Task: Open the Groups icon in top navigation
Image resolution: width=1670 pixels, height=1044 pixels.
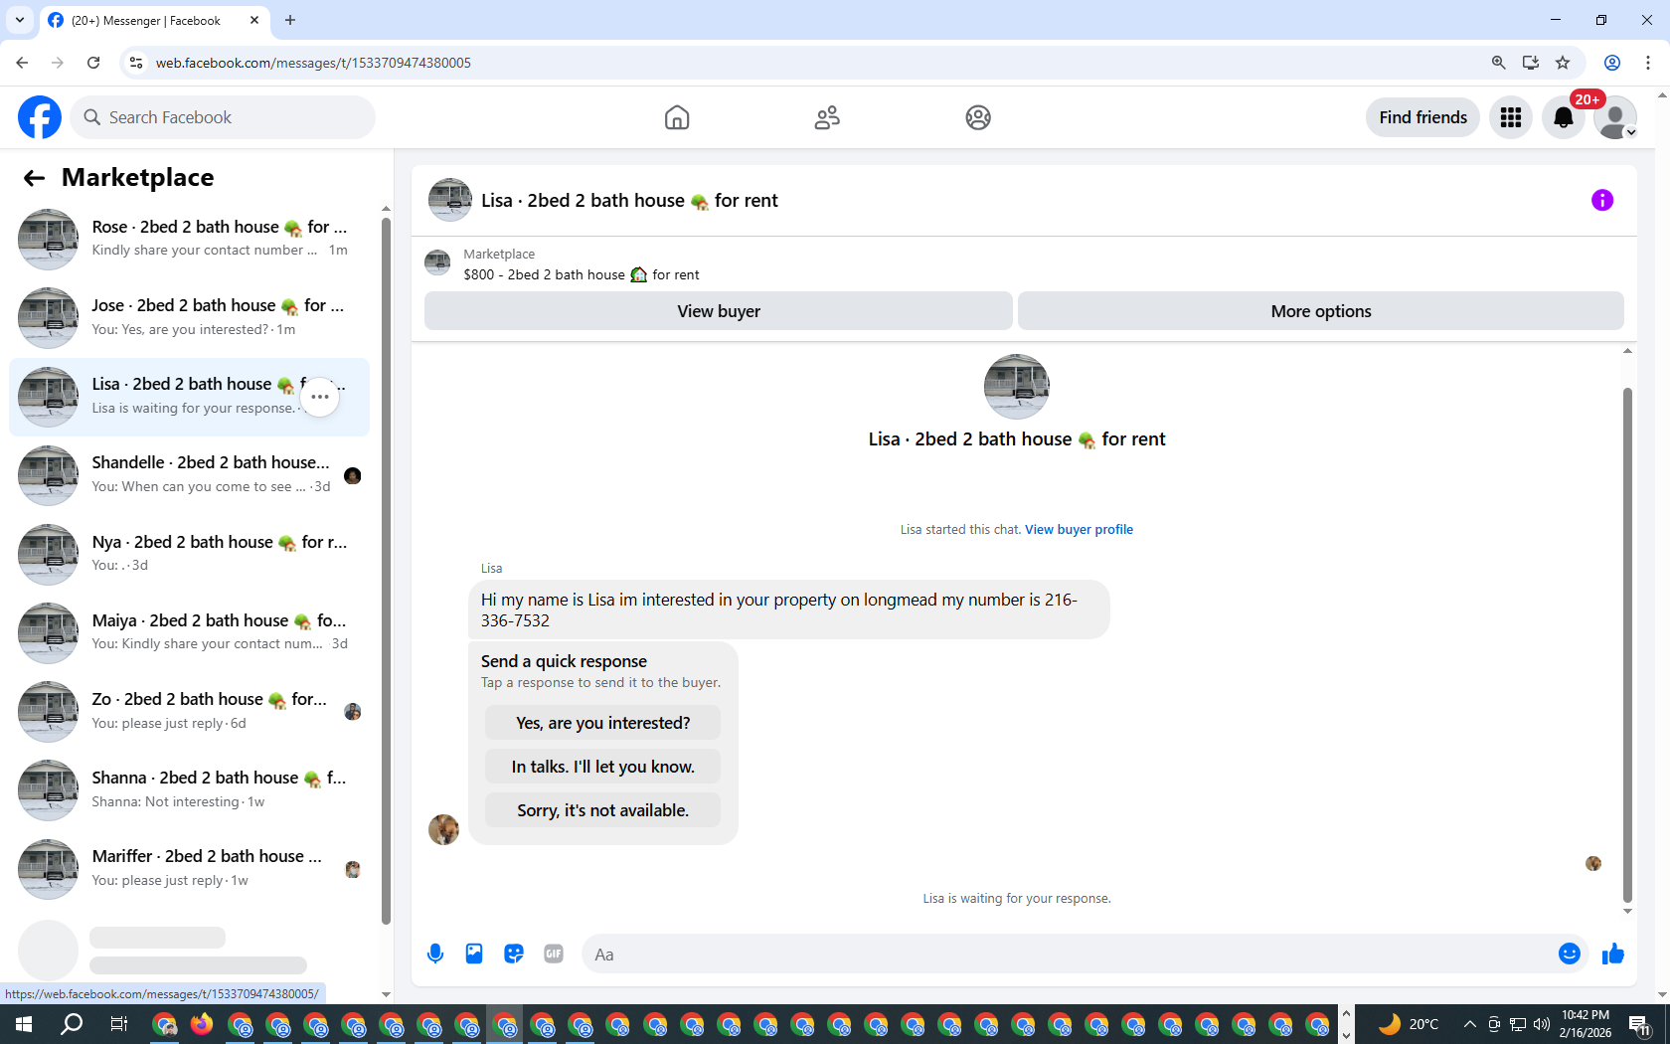Action: click(x=978, y=117)
